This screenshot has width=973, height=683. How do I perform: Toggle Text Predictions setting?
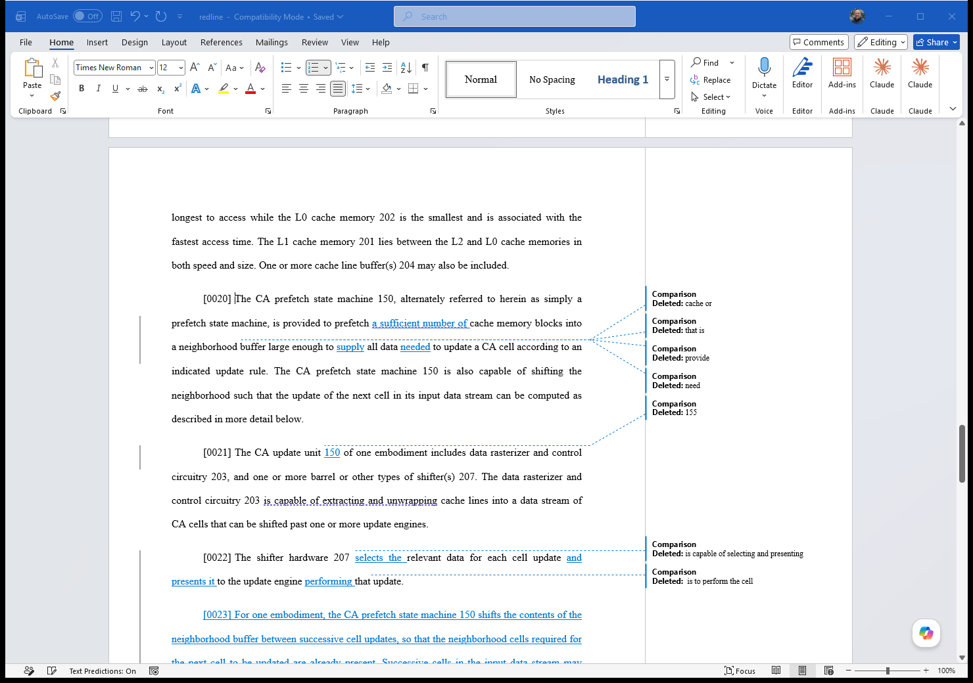click(x=103, y=671)
